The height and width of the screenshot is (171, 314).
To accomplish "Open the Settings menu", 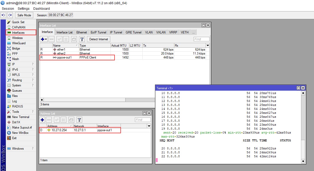I will (24, 9).
